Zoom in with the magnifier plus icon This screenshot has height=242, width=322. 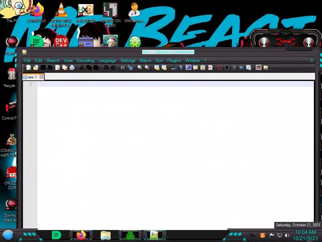pos(140,67)
